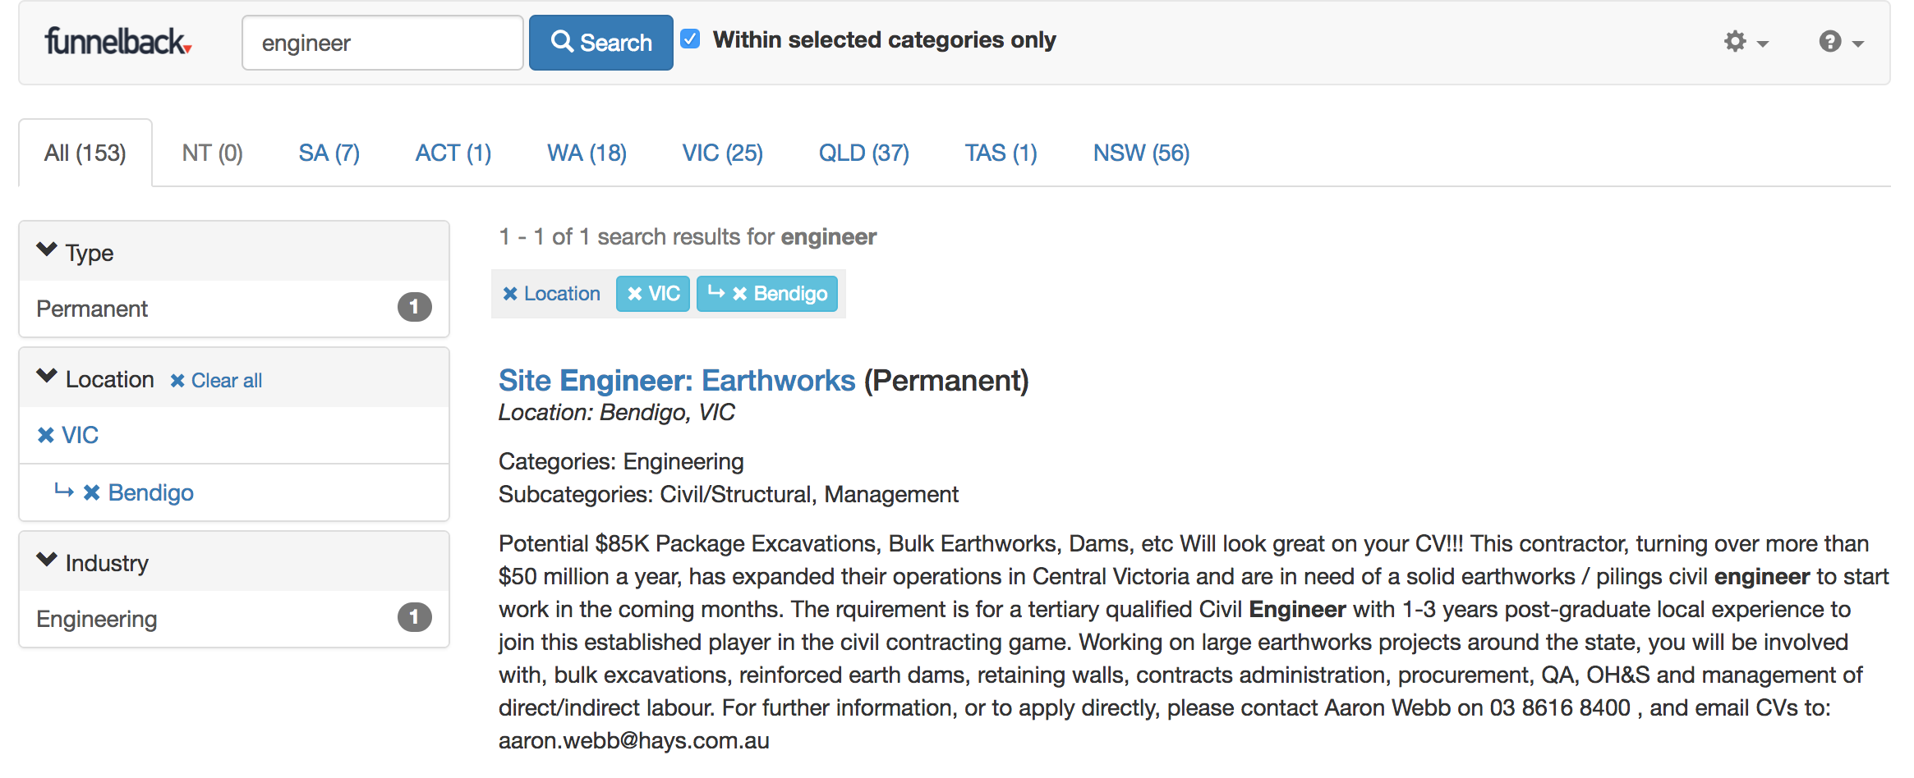
Task: Remove the VIC breadcrumb tag
Action: tap(635, 294)
